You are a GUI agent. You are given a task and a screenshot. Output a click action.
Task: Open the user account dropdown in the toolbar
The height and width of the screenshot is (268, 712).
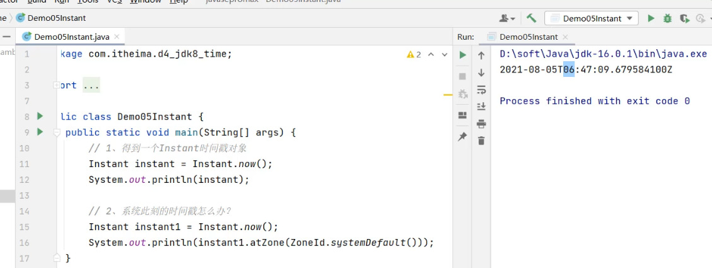point(507,18)
